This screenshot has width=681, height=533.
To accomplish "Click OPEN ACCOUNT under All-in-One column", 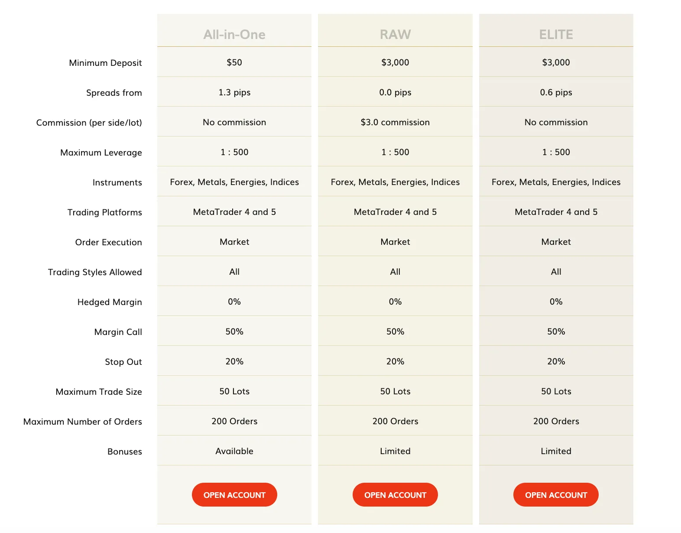I will pyautogui.click(x=234, y=494).
